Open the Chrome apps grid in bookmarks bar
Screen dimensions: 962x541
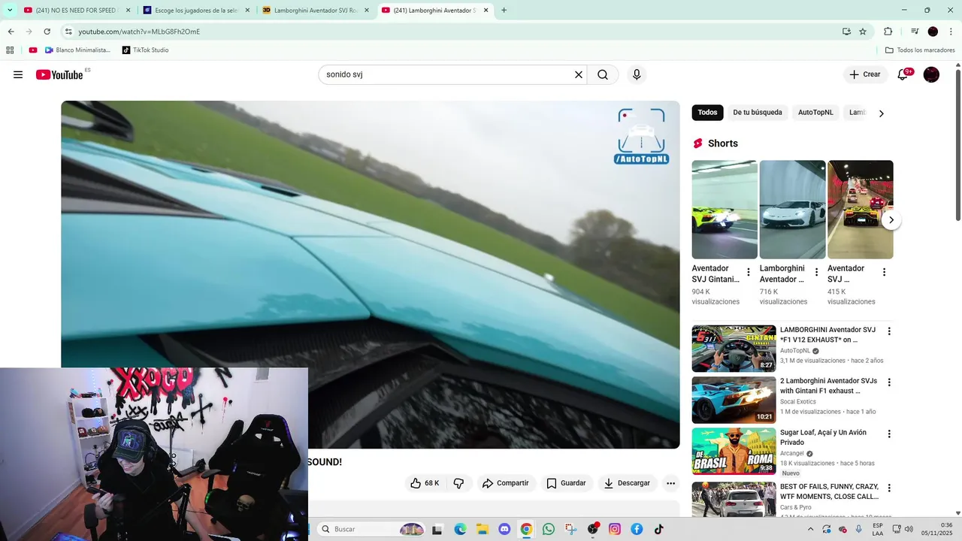pos(10,50)
